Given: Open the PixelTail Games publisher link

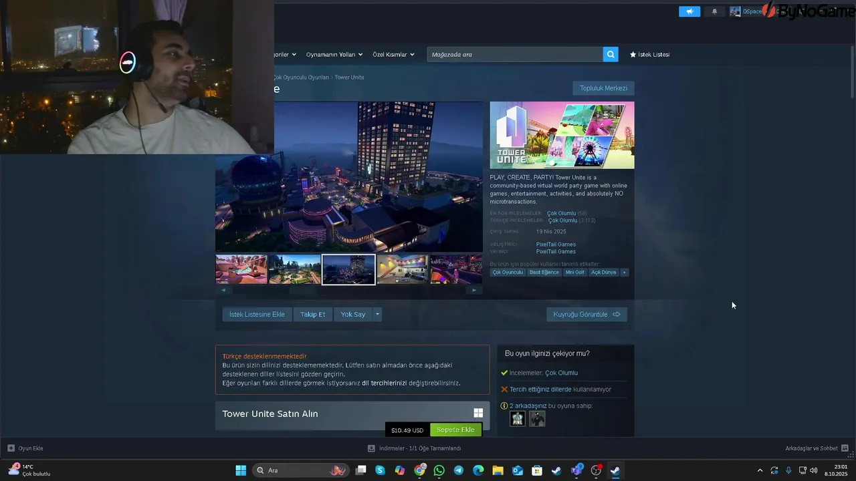Looking at the screenshot, I should (556, 251).
